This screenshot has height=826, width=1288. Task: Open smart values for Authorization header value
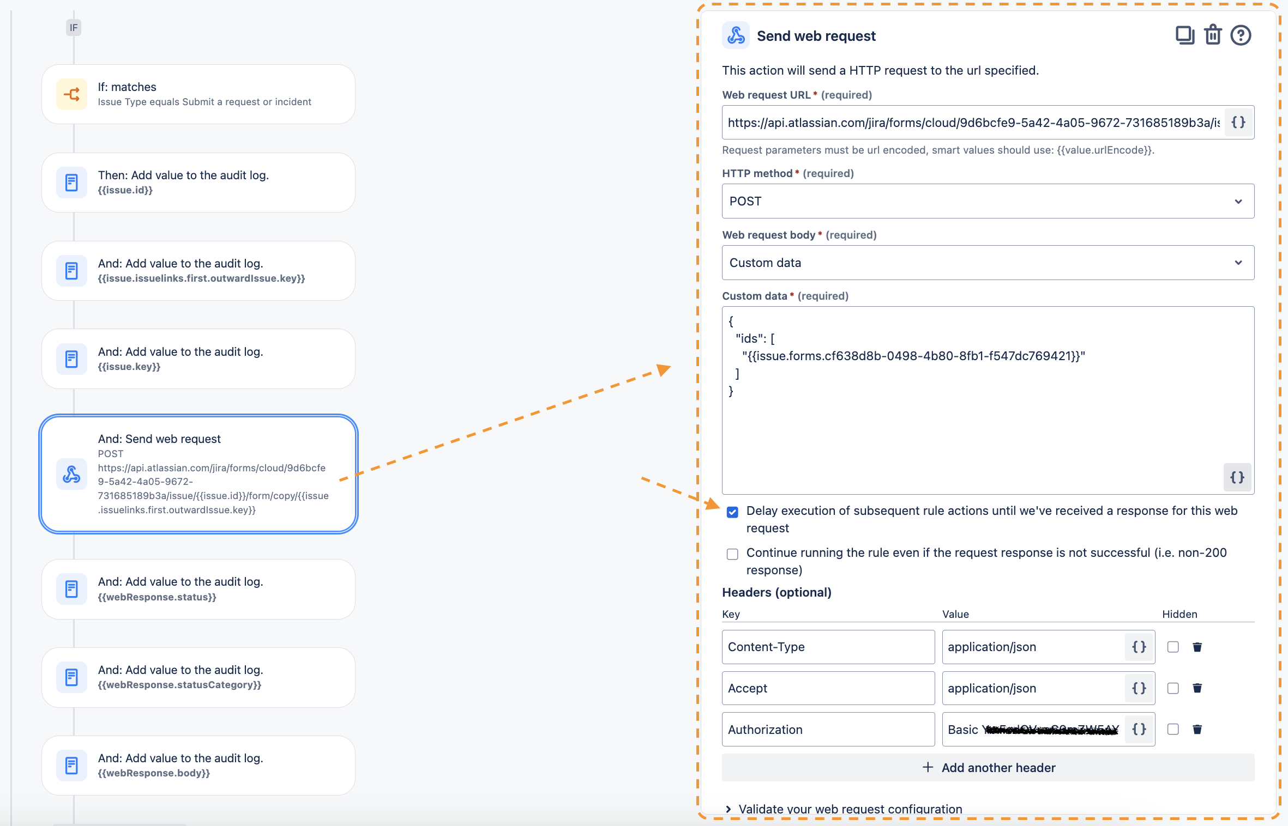(x=1139, y=730)
